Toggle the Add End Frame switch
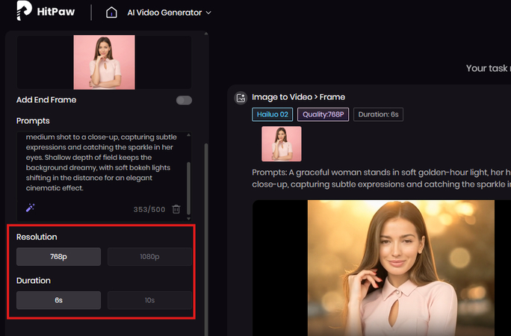511x336 pixels. click(x=184, y=100)
